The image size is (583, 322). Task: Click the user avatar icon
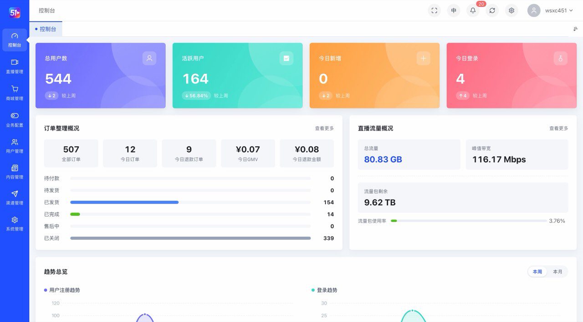(534, 10)
